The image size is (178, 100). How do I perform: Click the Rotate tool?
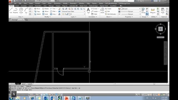point(45,9)
